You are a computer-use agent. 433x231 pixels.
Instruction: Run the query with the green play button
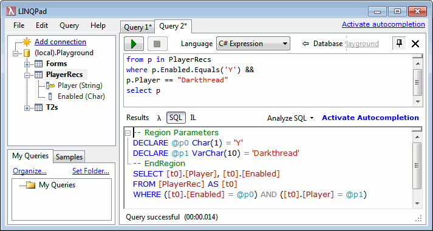point(134,44)
